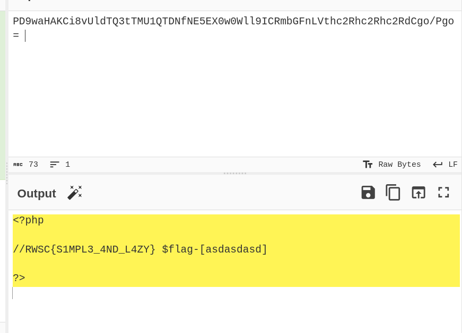Copy raw output to the clipboard
462x333 pixels.
[393, 193]
